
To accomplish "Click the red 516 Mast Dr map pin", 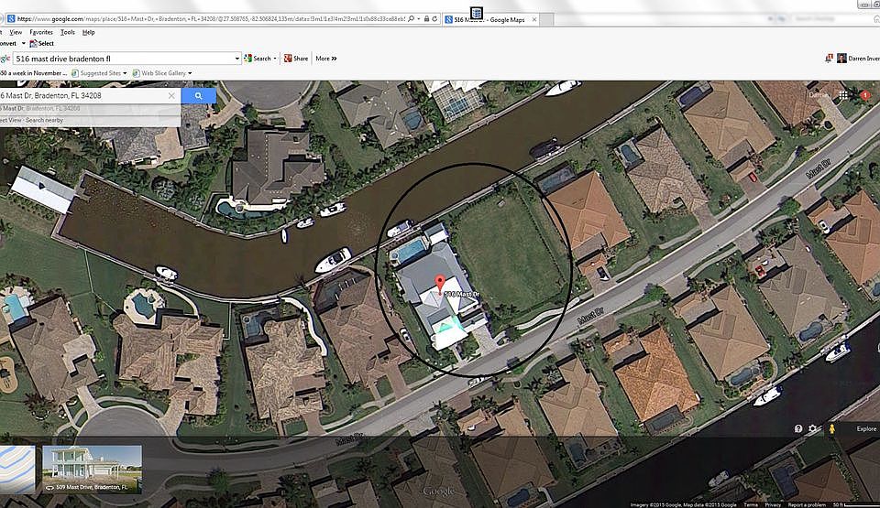I will pos(440,284).
